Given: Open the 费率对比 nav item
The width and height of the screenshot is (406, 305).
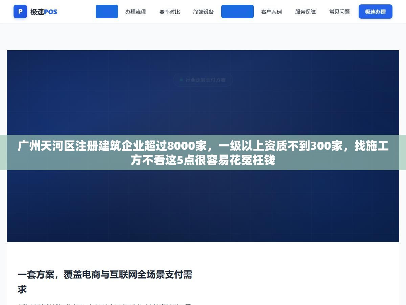Looking at the screenshot, I should tap(170, 12).
